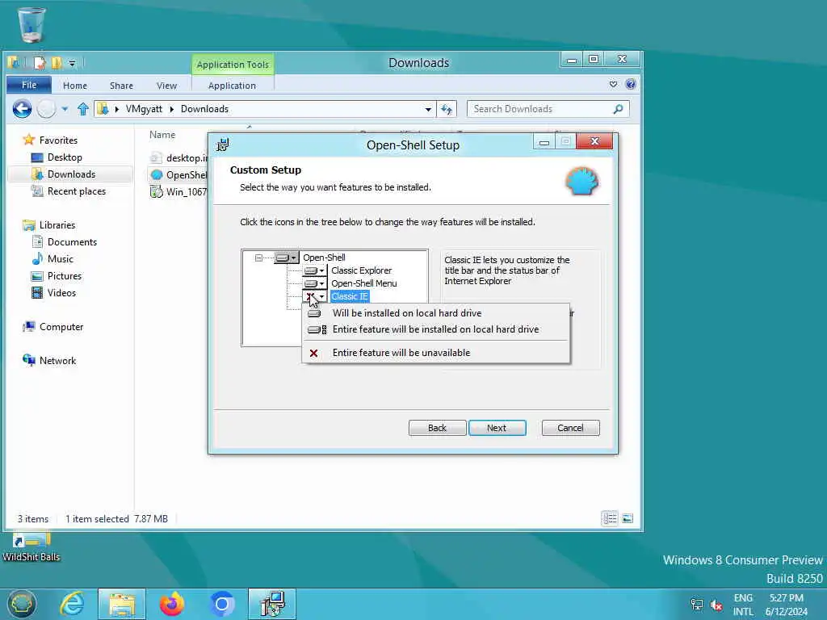Click Downloads in the address path
This screenshot has width=827, height=620.
point(204,109)
